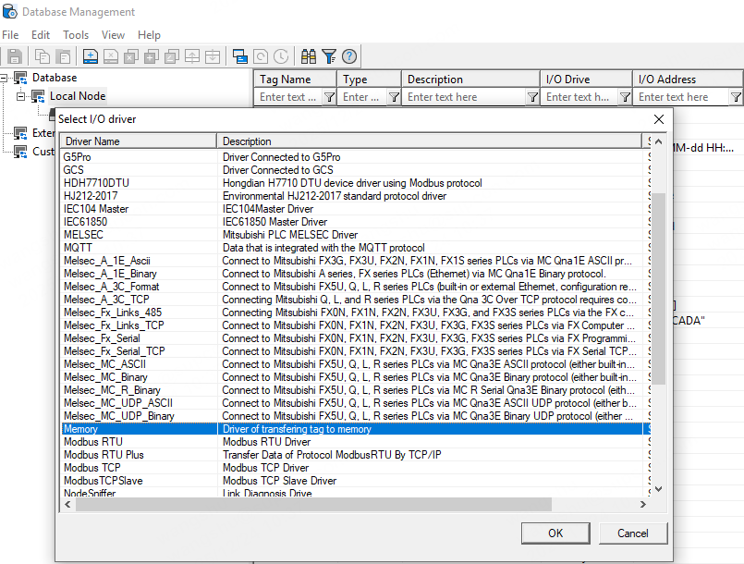Collapse the Database tree node
The height and width of the screenshot is (564, 744).
click(6, 78)
